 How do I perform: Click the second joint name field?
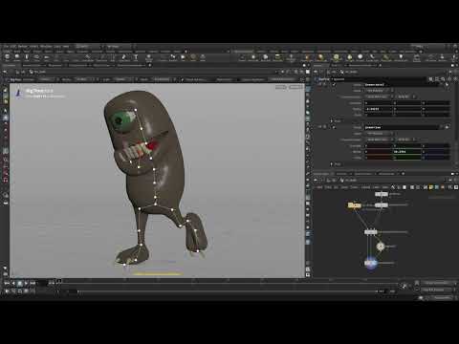pos(401,127)
